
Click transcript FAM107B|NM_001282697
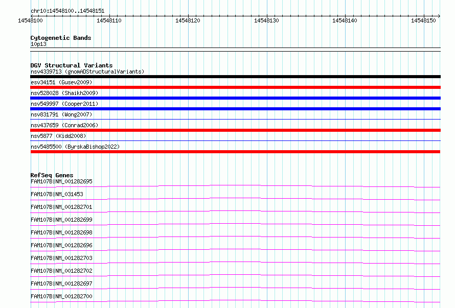click(x=61, y=283)
